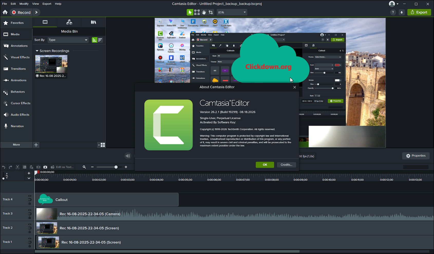Click the timeline zoom slider handle
434x254 pixels.
(x=116, y=167)
